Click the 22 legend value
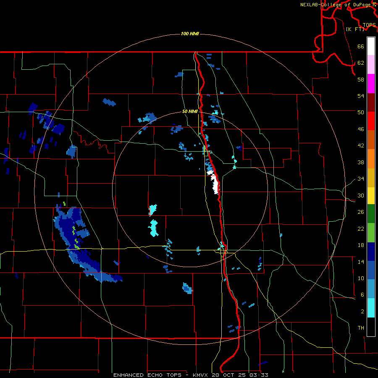The image size is (378, 378). 361,228
